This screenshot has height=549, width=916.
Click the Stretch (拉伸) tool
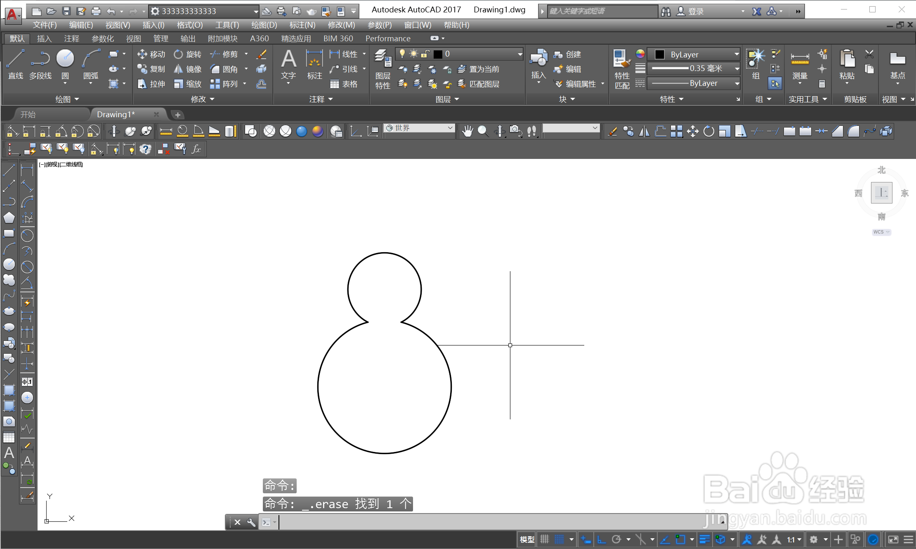(x=151, y=84)
